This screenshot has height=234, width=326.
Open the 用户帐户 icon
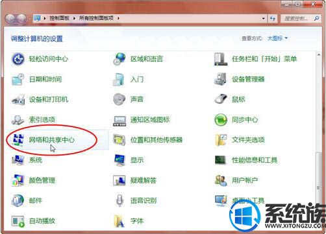(221, 180)
